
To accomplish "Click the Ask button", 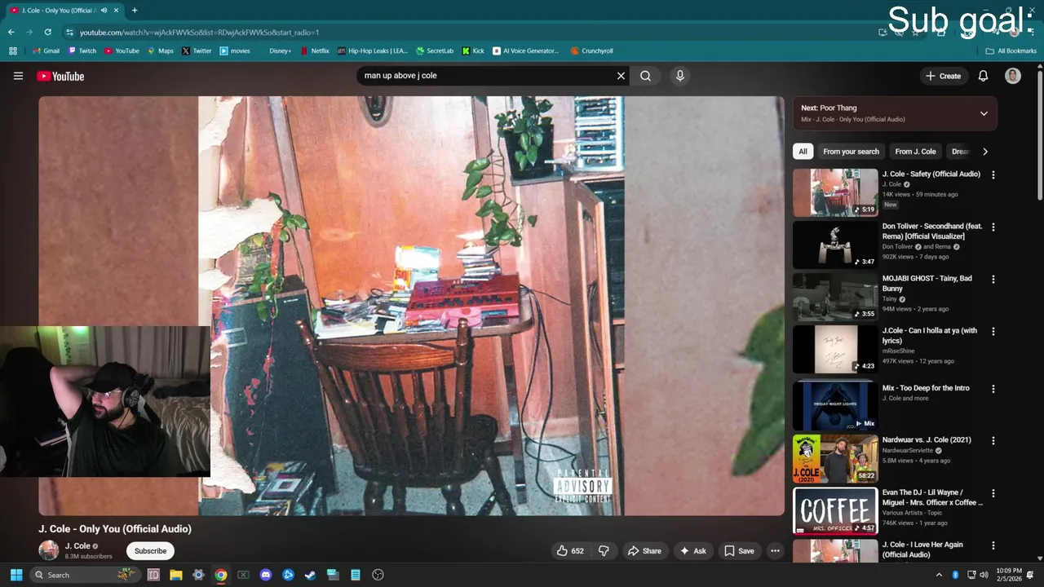I will (692, 551).
